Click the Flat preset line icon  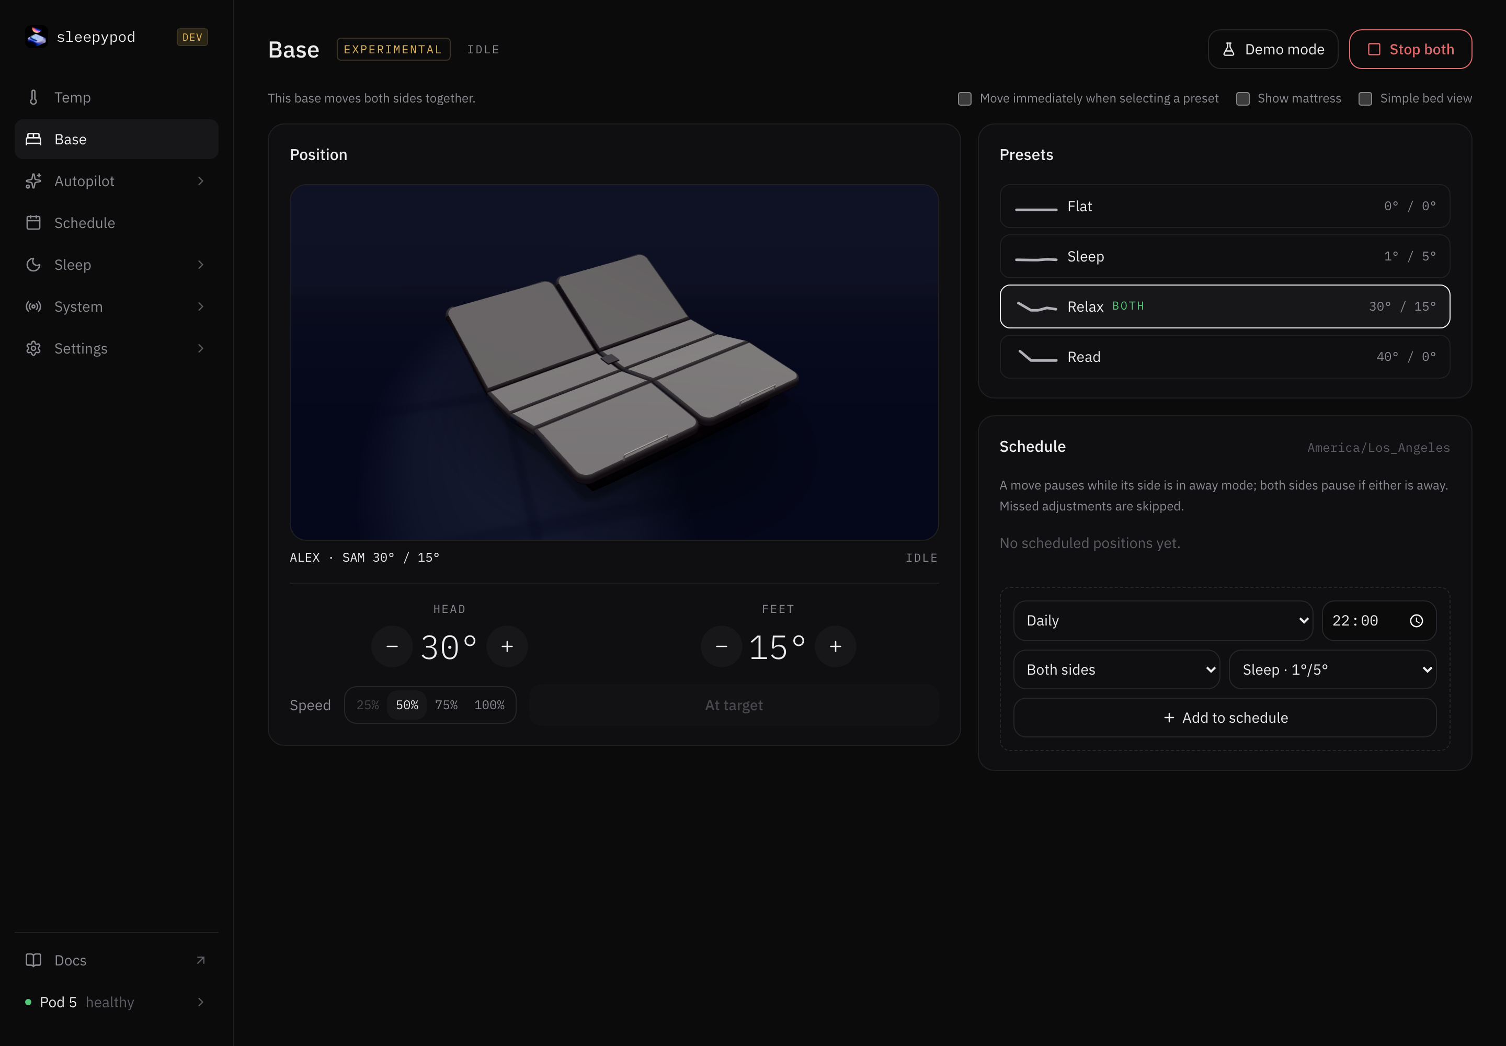tap(1036, 209)
